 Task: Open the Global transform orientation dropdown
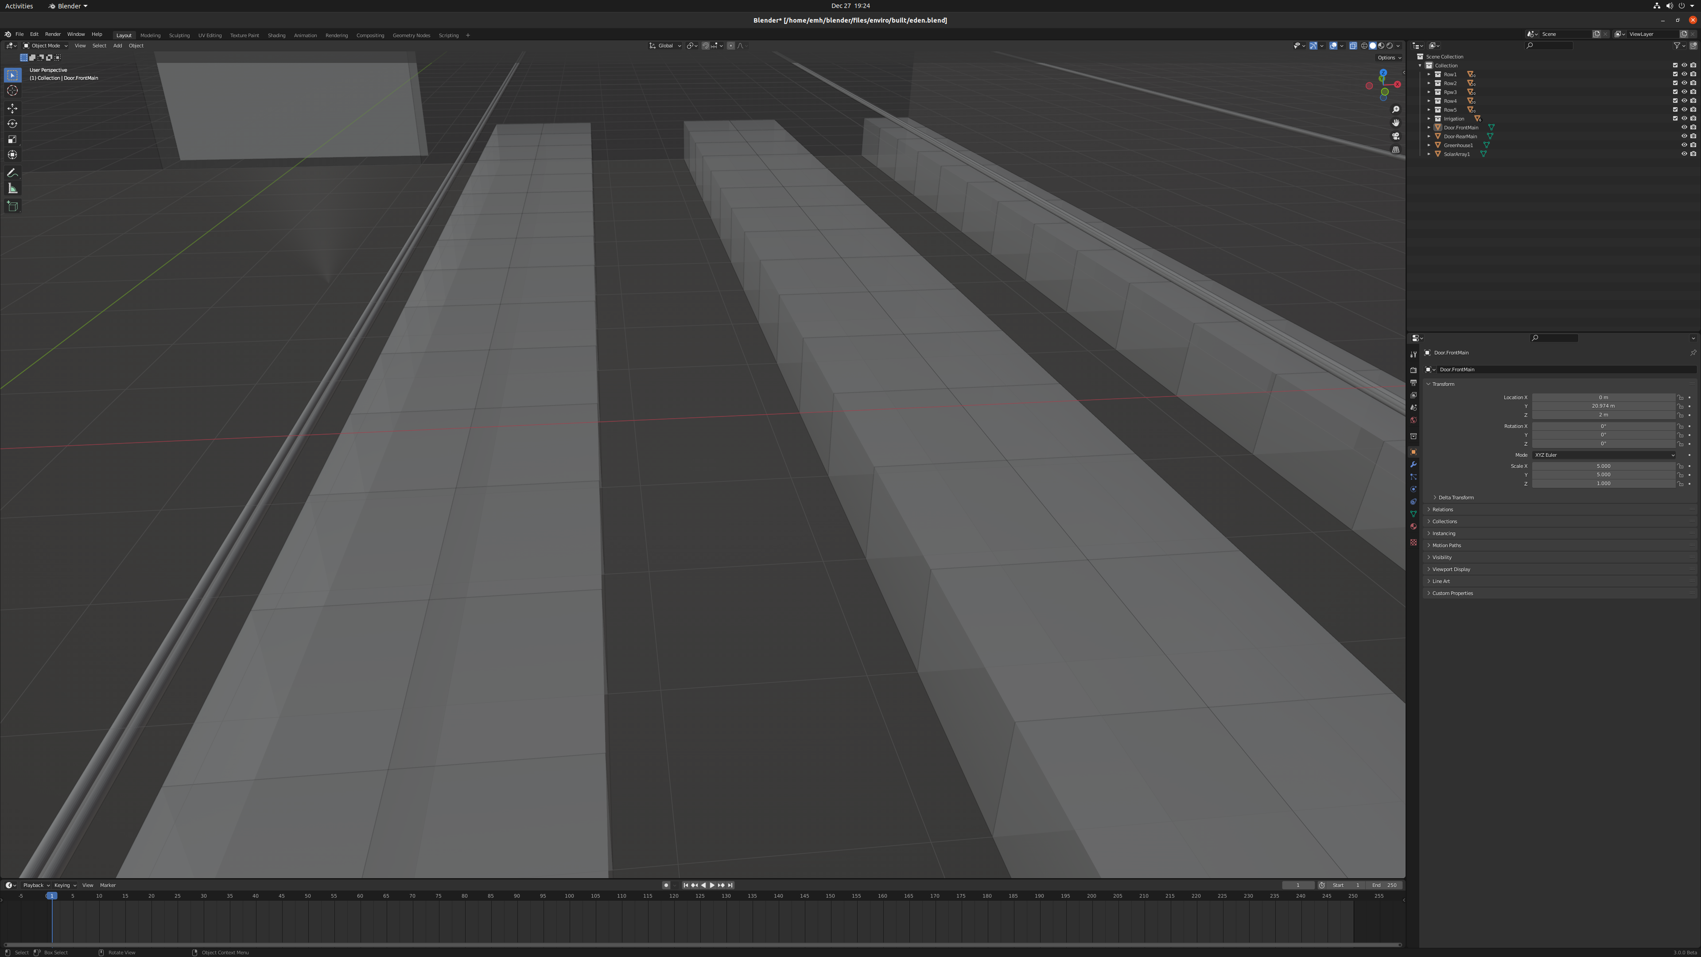coord(665,46)
